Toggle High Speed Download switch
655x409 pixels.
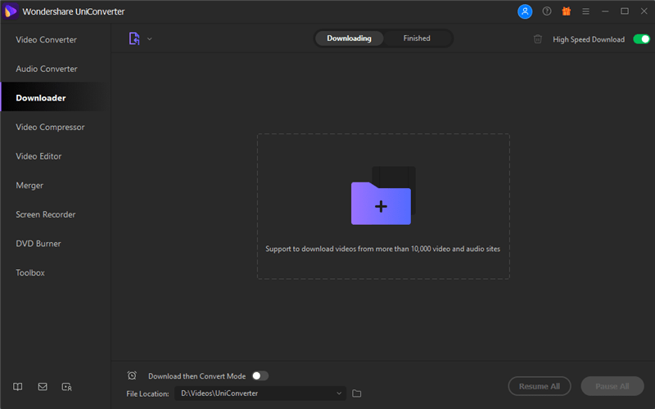coord(641,39)
